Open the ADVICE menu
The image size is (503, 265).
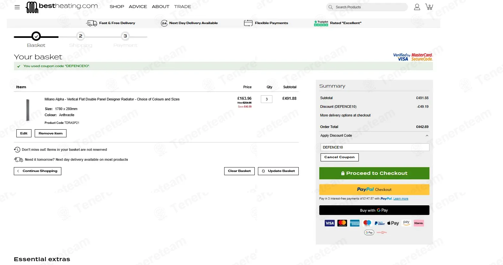tap(138, 6)
